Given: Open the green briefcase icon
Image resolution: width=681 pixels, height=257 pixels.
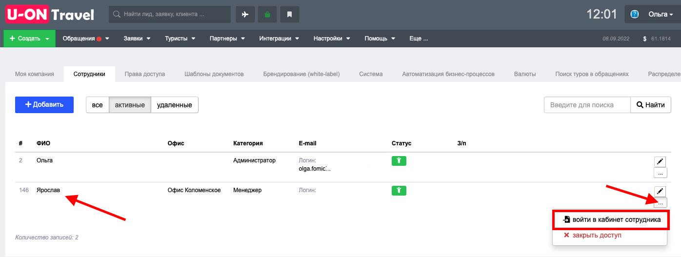Looking at the screenshot, I should 267,14.
